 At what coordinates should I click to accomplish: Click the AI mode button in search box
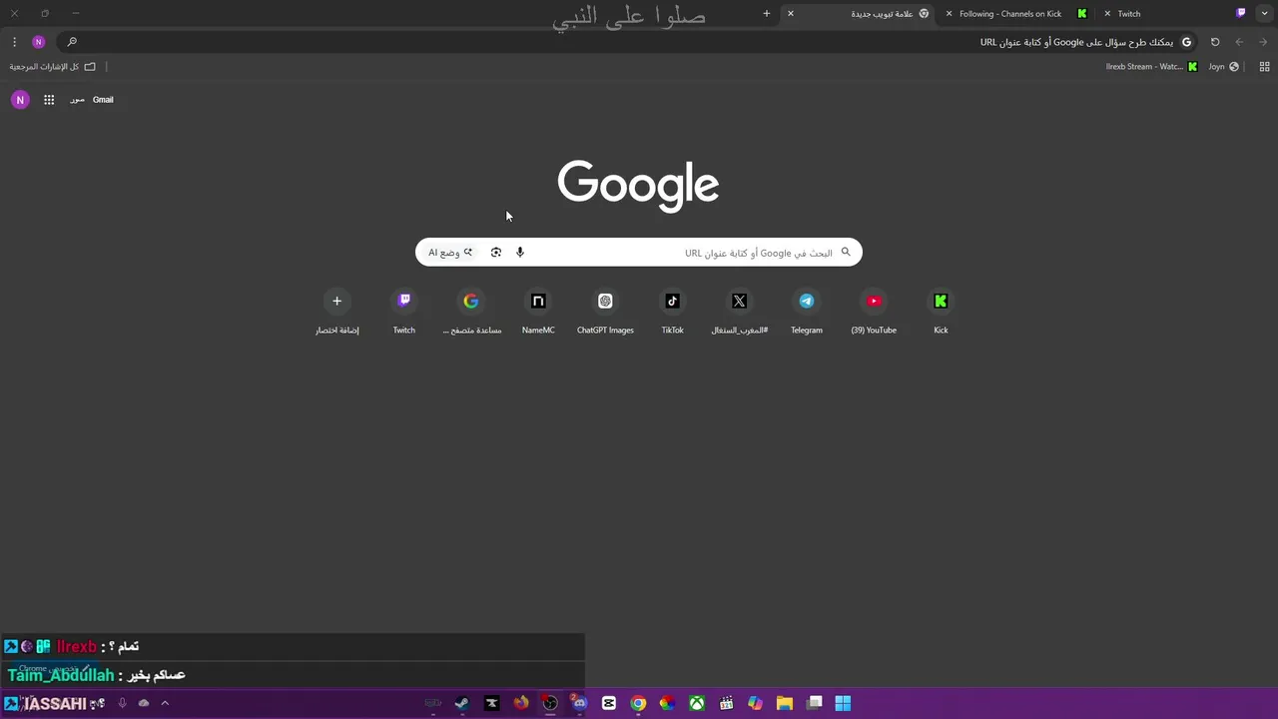(x=450, y=253)
